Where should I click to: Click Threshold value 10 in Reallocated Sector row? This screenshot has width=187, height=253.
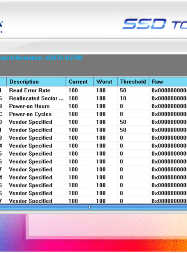(123, 98)
